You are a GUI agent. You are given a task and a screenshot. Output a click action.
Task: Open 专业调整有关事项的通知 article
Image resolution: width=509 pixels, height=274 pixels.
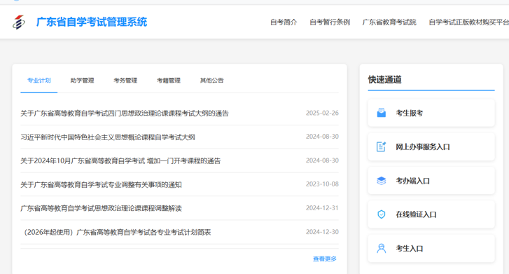point(101,184)
